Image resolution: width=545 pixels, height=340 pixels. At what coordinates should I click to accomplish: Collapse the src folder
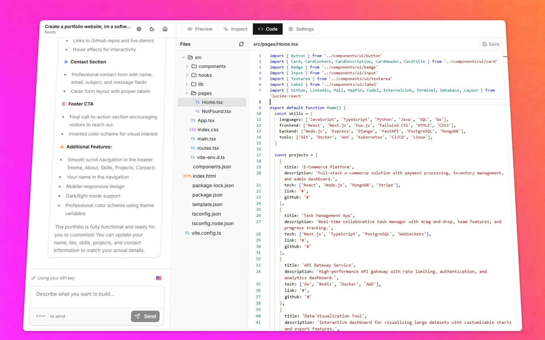click(183, 57)
